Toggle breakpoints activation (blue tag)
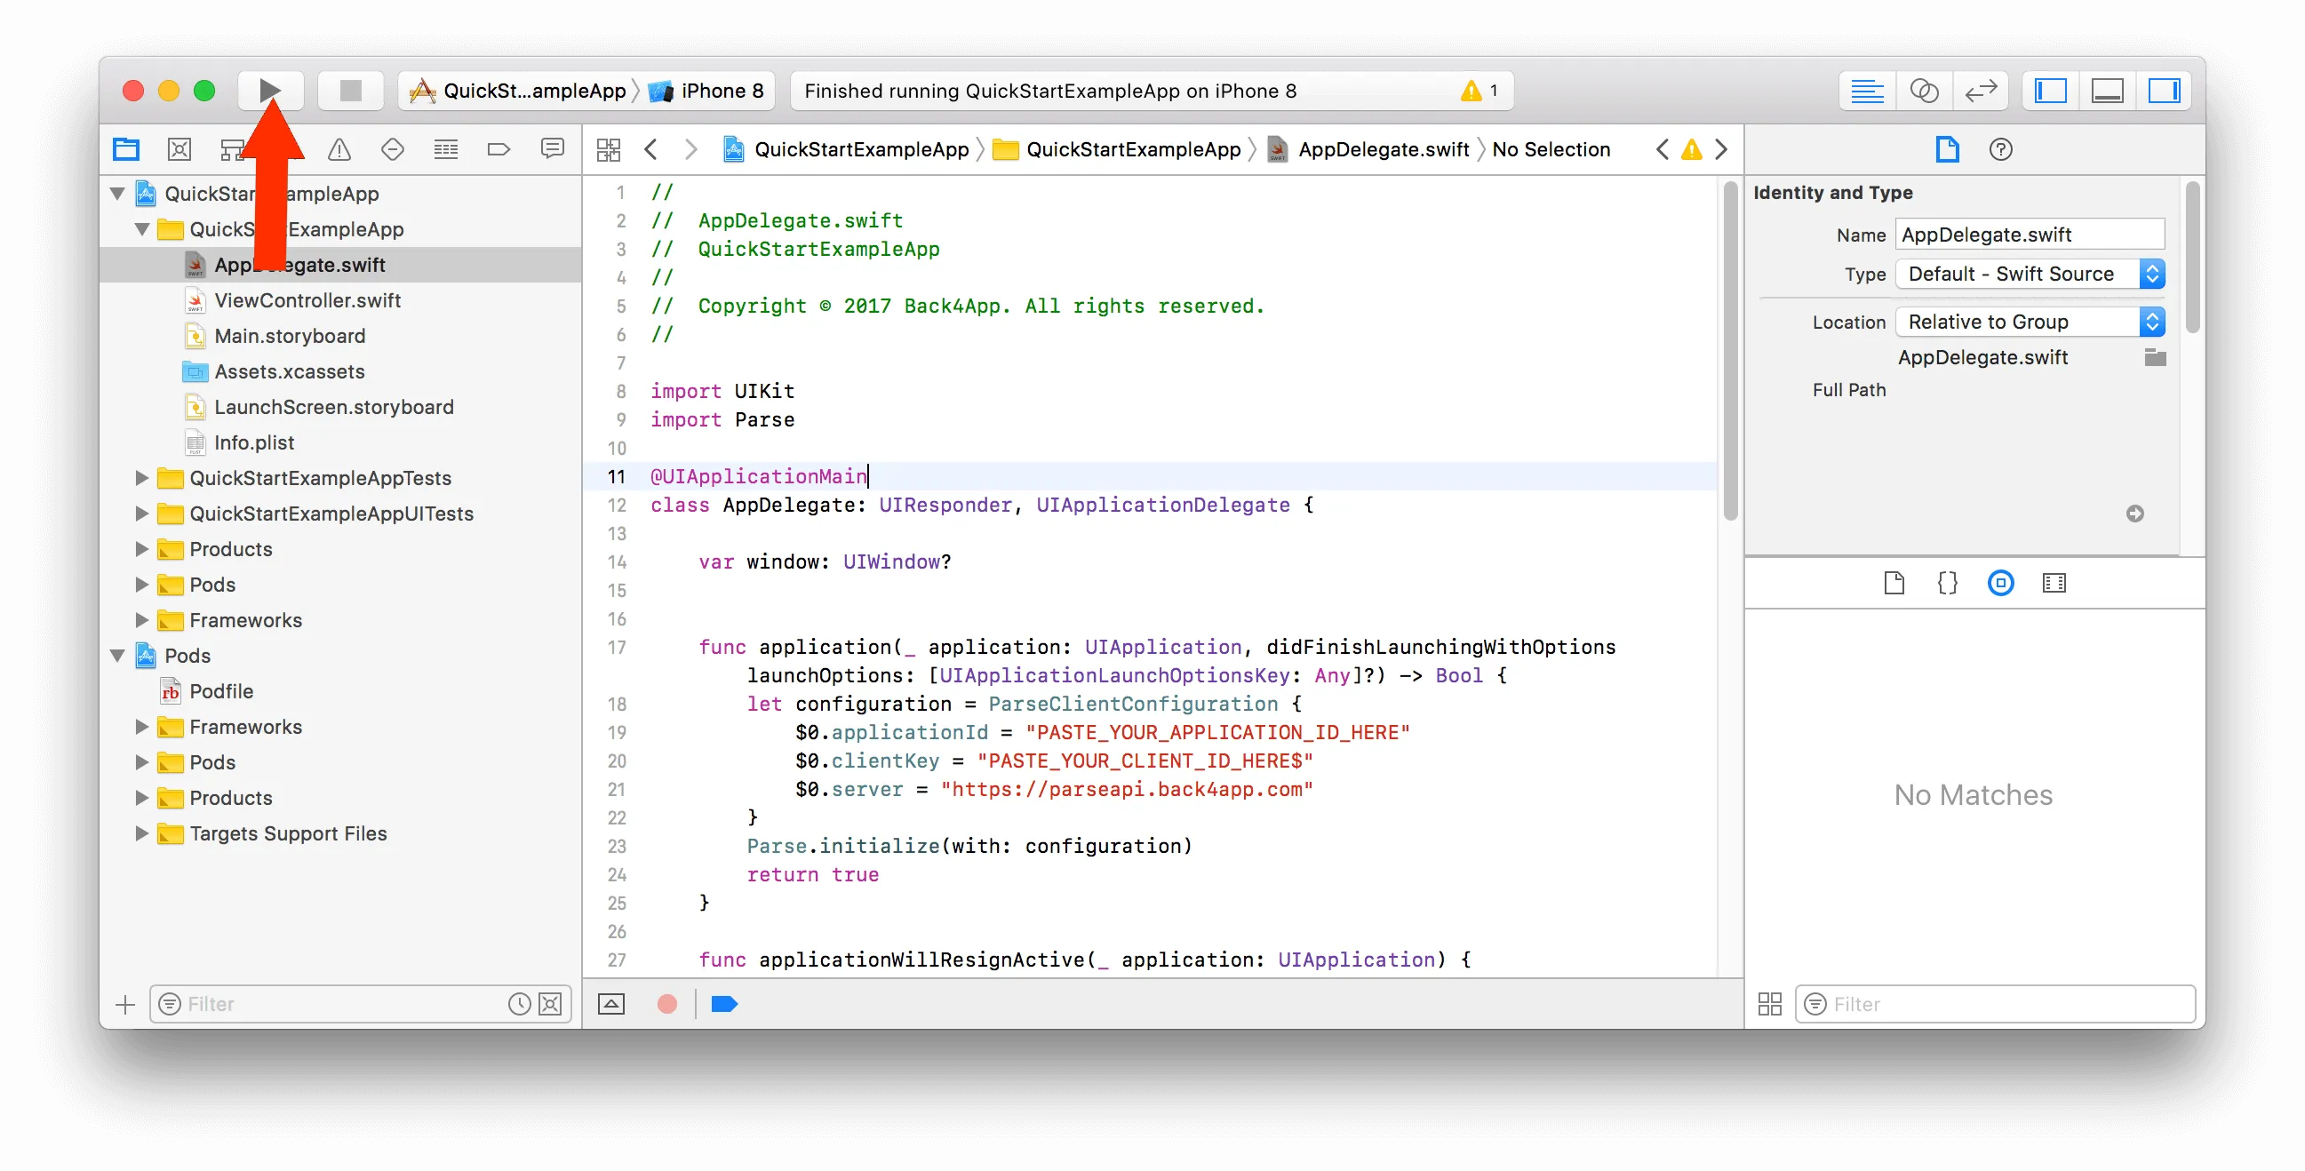The width and height of the screenshot is (2305, 1171). coord(724,1004)
